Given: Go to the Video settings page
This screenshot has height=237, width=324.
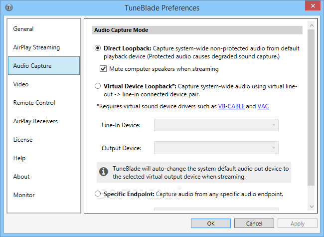Looking at the screenshot, I should [44, 84].
